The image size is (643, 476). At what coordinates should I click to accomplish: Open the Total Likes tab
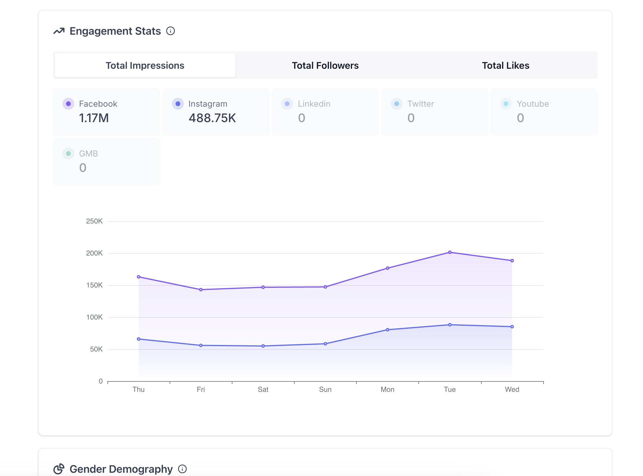(506, 65)
